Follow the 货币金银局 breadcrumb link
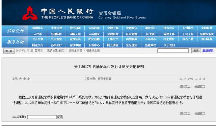216x126 pixels. pyautogui.click(x=75, y=51)
